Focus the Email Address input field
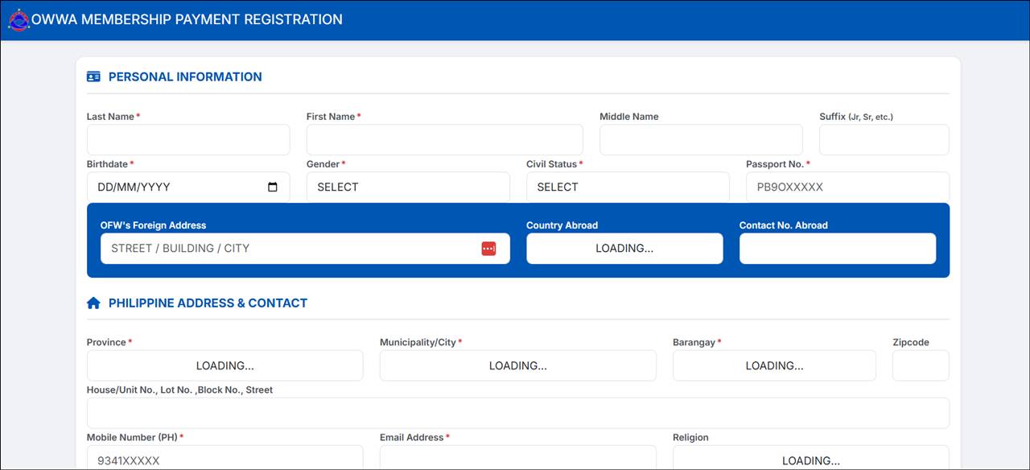 coord(518,458)
